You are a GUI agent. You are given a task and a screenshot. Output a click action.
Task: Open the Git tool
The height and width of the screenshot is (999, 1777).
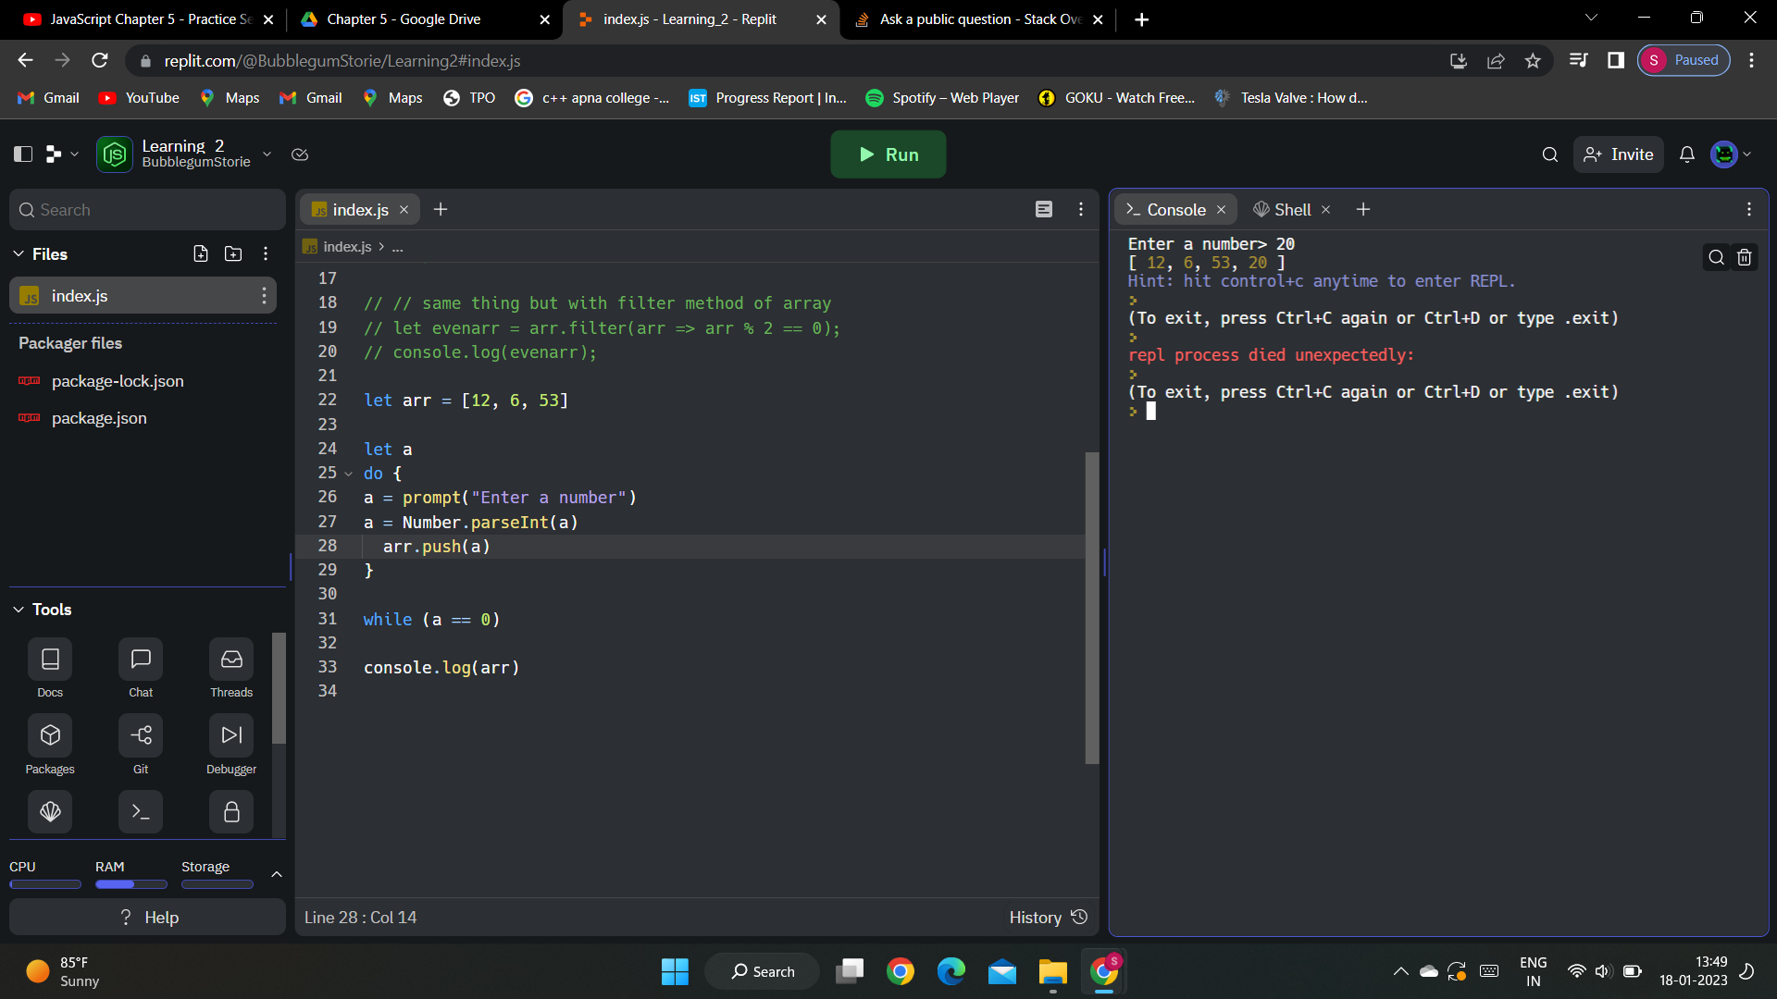tap(141, 745)
